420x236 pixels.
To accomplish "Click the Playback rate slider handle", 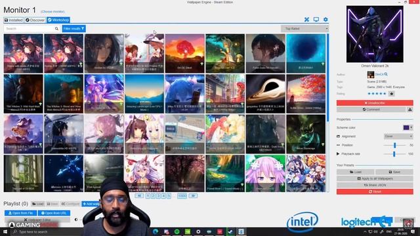I will 394,154.
